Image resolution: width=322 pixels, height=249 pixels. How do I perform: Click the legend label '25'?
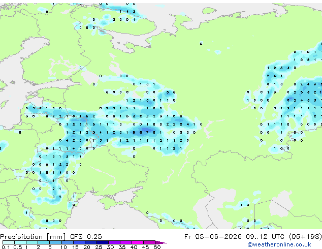pyautogui.click(x=99, y=247)
